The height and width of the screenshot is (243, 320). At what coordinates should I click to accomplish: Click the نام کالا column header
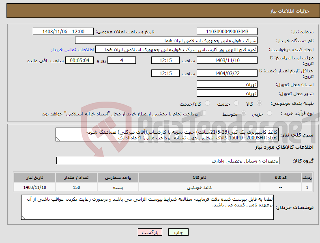[x=199, y=178]
